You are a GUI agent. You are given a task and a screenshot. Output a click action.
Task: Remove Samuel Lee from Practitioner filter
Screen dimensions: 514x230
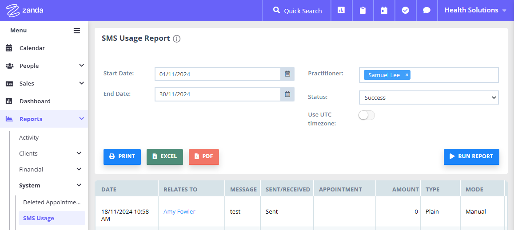pyautogui.click(x=406, y=75)
